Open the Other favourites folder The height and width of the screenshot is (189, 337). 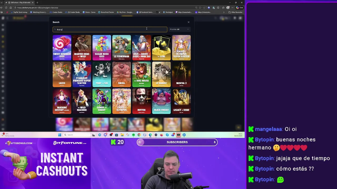235,12
